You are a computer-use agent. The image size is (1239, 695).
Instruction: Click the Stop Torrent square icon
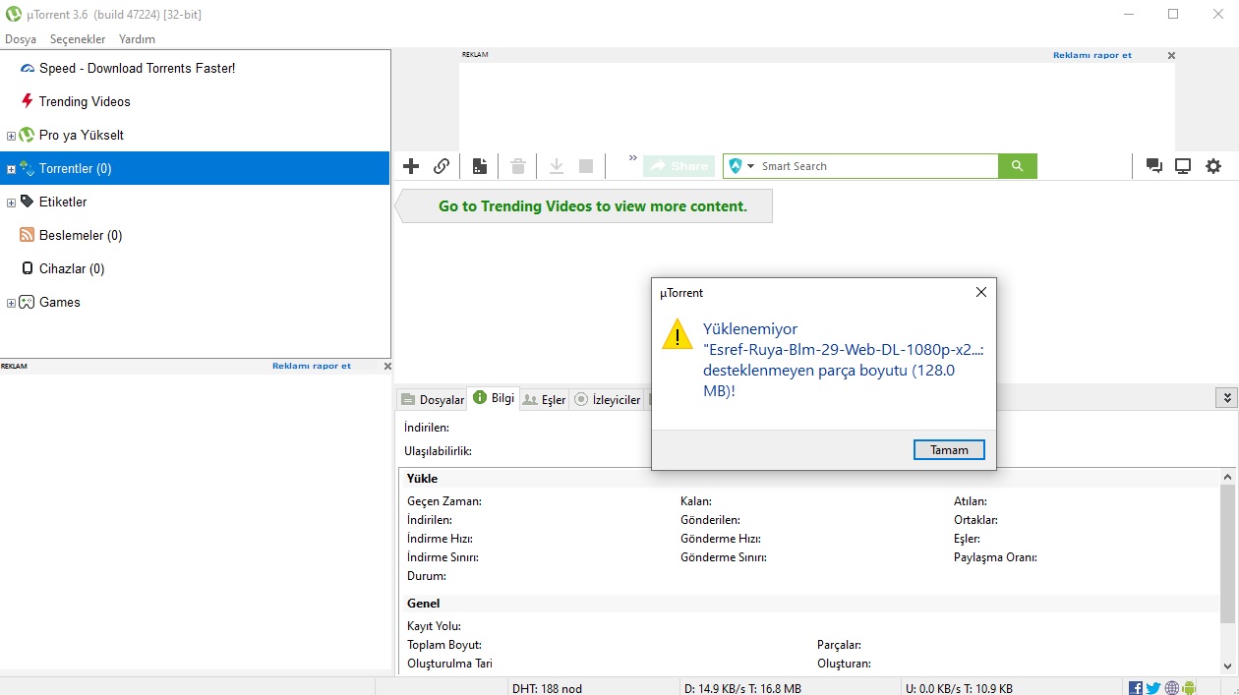[586, 166]
